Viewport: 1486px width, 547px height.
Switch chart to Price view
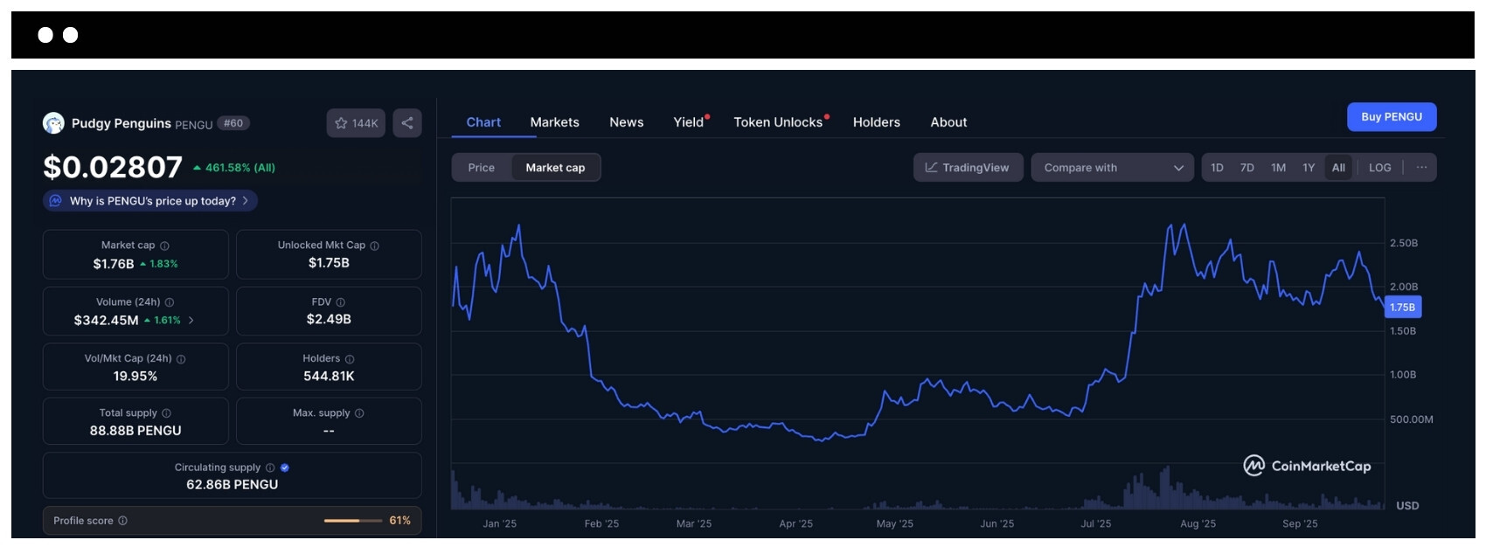tap(482, 168)
